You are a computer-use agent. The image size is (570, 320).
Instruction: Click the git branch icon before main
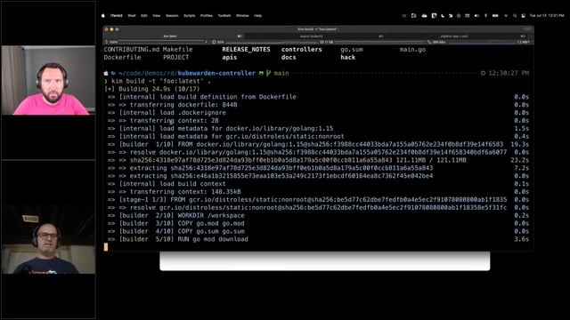click(x=268, y=73)
